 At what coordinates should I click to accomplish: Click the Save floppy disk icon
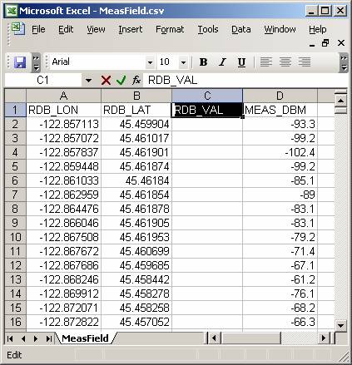(x=20, y=62)
